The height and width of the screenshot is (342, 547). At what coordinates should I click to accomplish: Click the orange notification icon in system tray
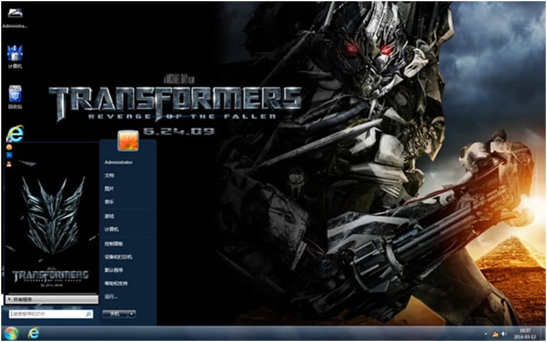[x=495, y=334]
